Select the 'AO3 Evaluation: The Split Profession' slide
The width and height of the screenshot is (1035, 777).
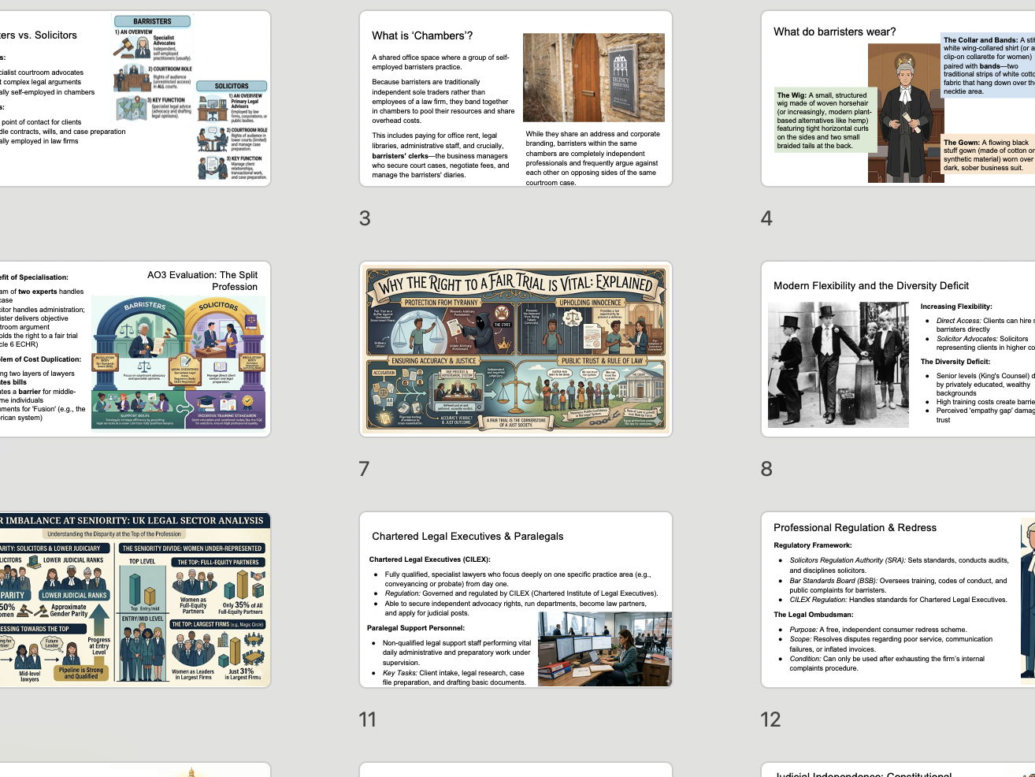point(134,349)
